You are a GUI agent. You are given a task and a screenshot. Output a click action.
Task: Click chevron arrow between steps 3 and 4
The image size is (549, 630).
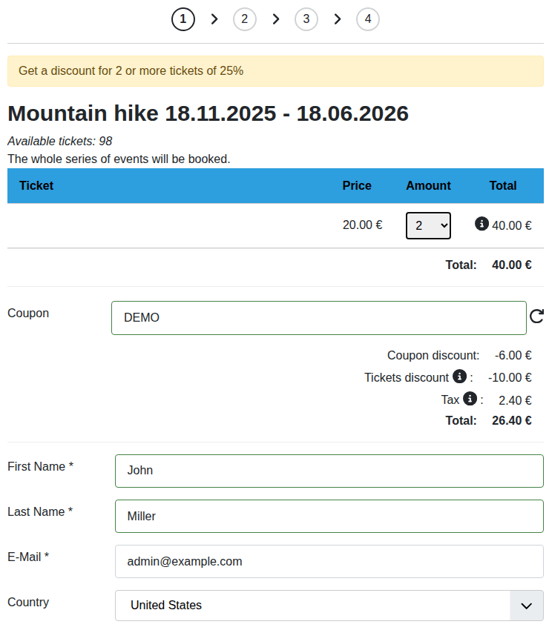click(338, 19)
